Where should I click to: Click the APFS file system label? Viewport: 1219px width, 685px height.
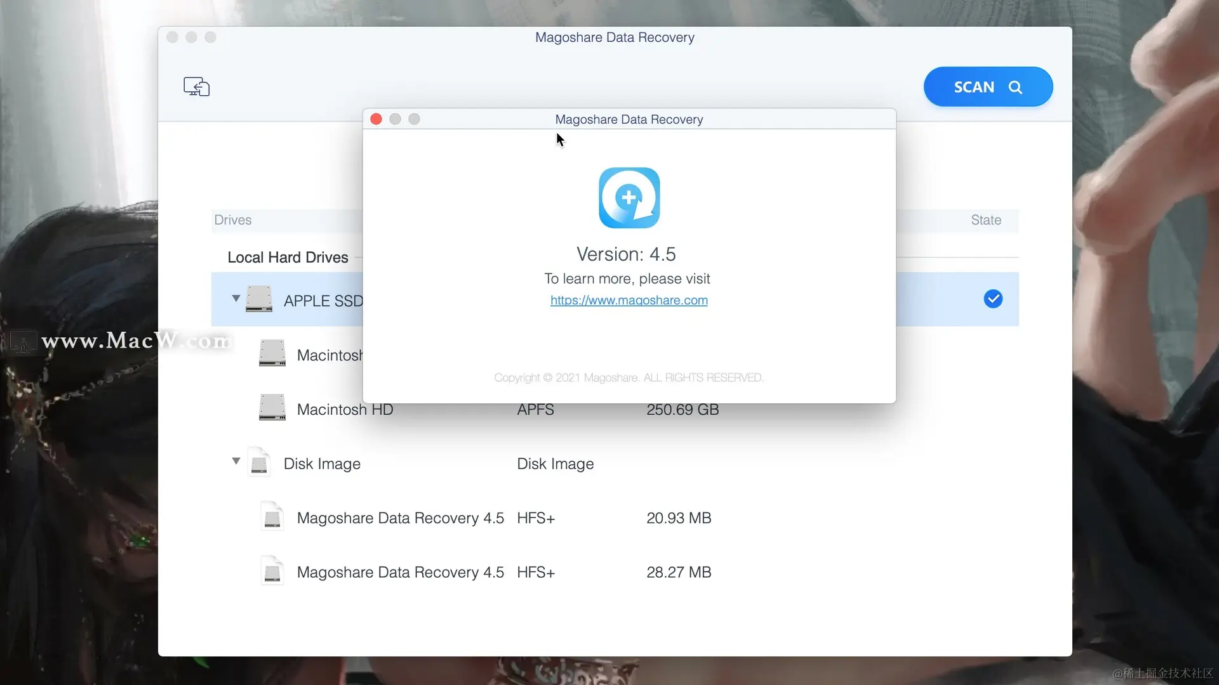pos(535,410)
